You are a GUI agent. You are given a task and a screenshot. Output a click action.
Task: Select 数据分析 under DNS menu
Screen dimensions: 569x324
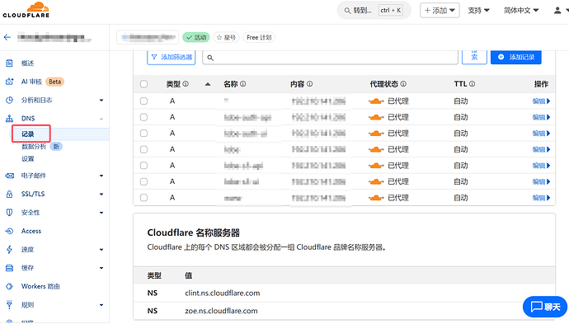click(34, 147)
